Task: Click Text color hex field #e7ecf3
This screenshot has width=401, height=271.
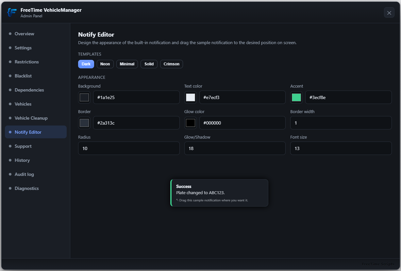Action: coord(242,97)
